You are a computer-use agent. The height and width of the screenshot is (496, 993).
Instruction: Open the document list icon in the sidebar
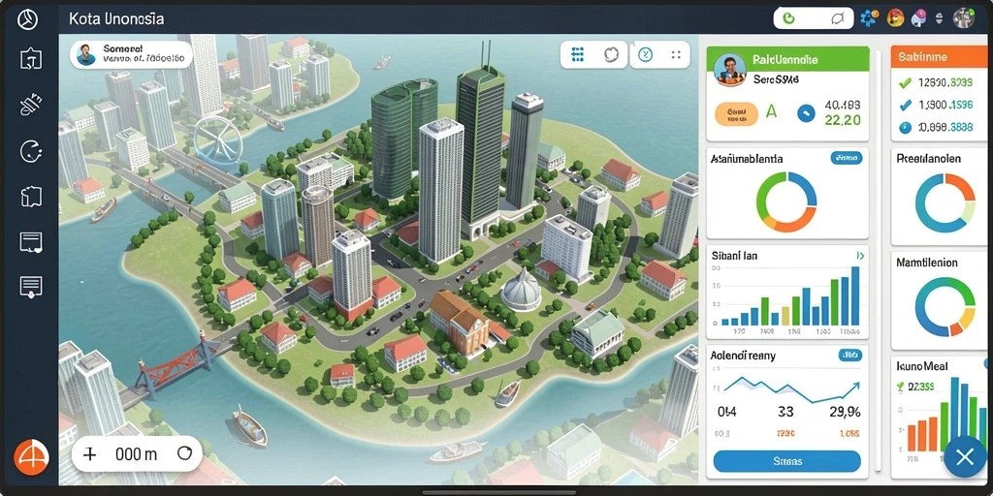click(x=31, y=287)
